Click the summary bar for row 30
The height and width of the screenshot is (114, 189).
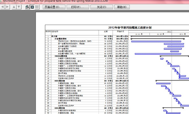173,108
